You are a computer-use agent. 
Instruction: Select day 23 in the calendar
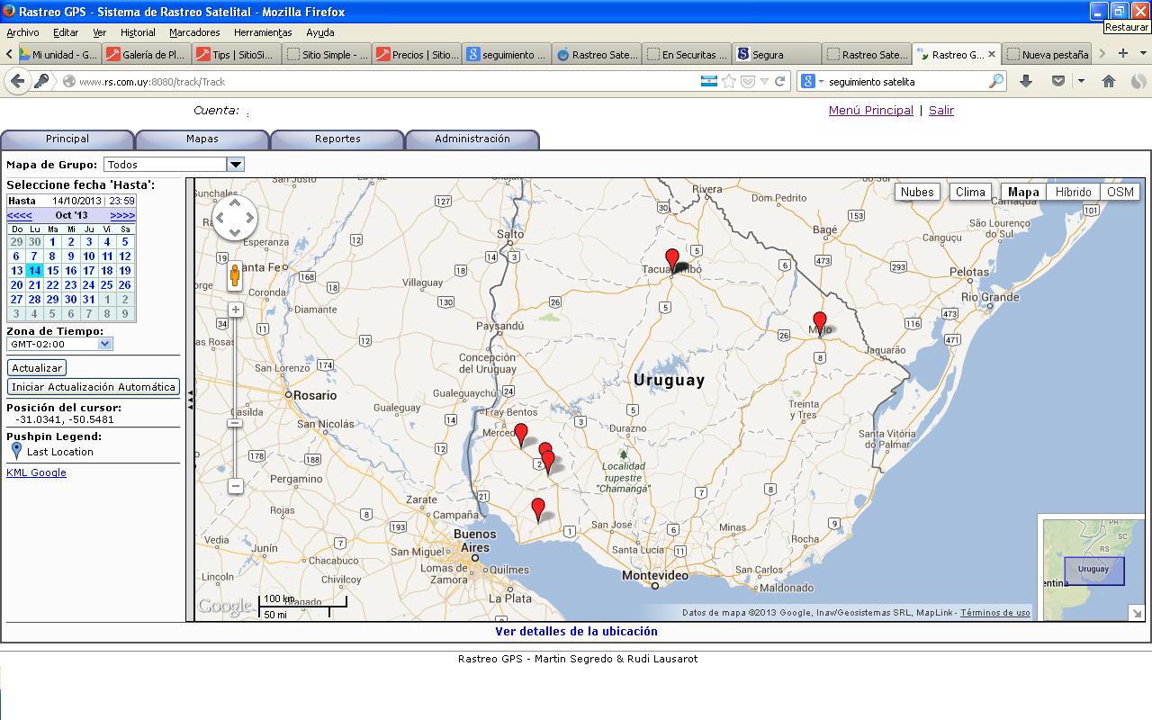(70, 284)
